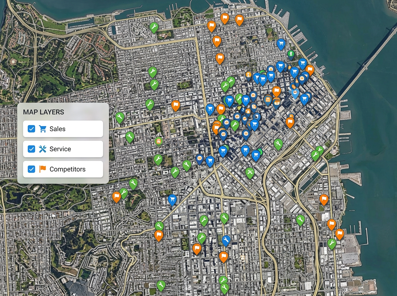Click the shopping cart icon beside Sales
The height and width of the screenshot is (296, 397).
click(43, 129)
